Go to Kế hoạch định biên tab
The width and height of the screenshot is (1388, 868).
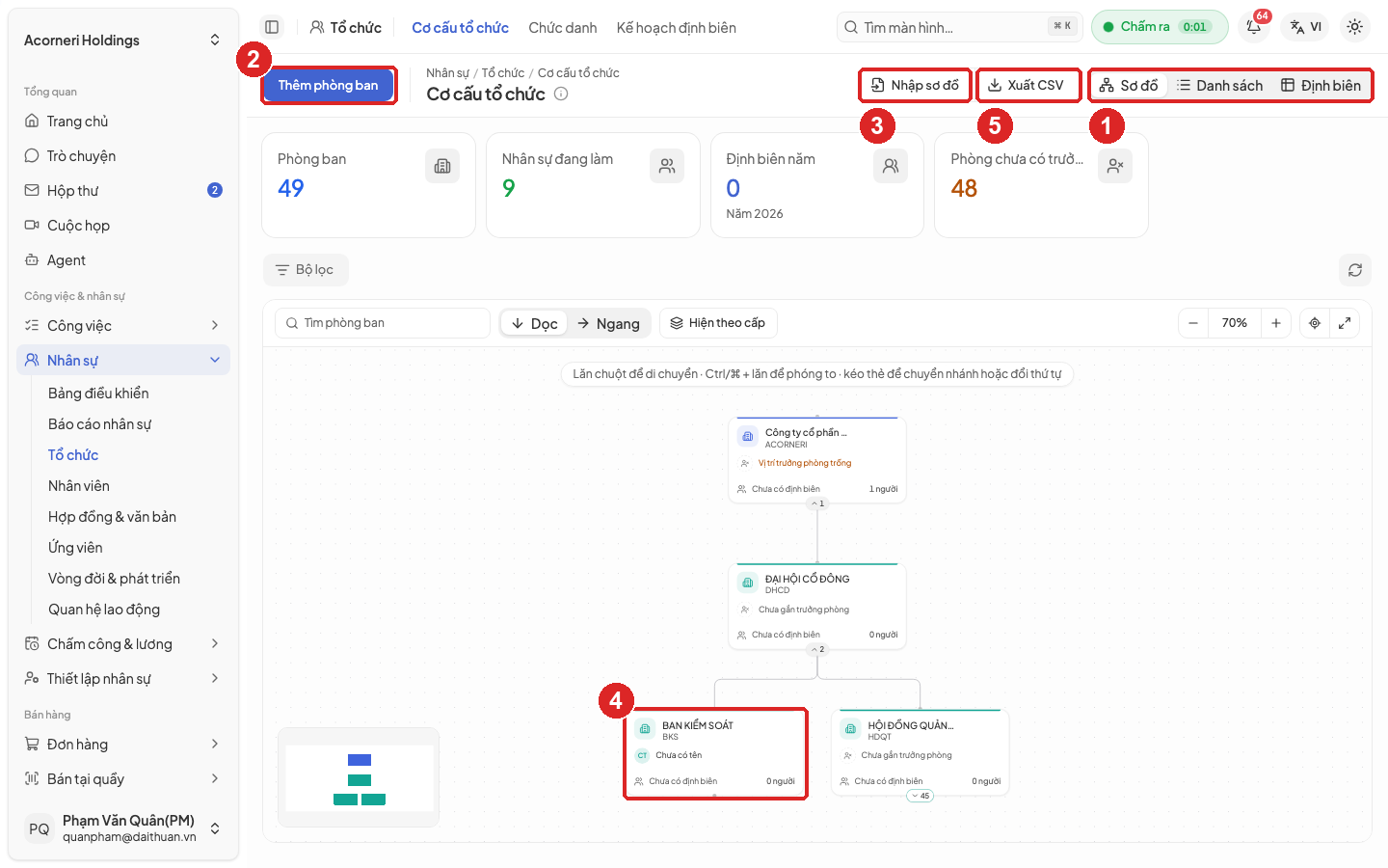[x=676, y=27]
